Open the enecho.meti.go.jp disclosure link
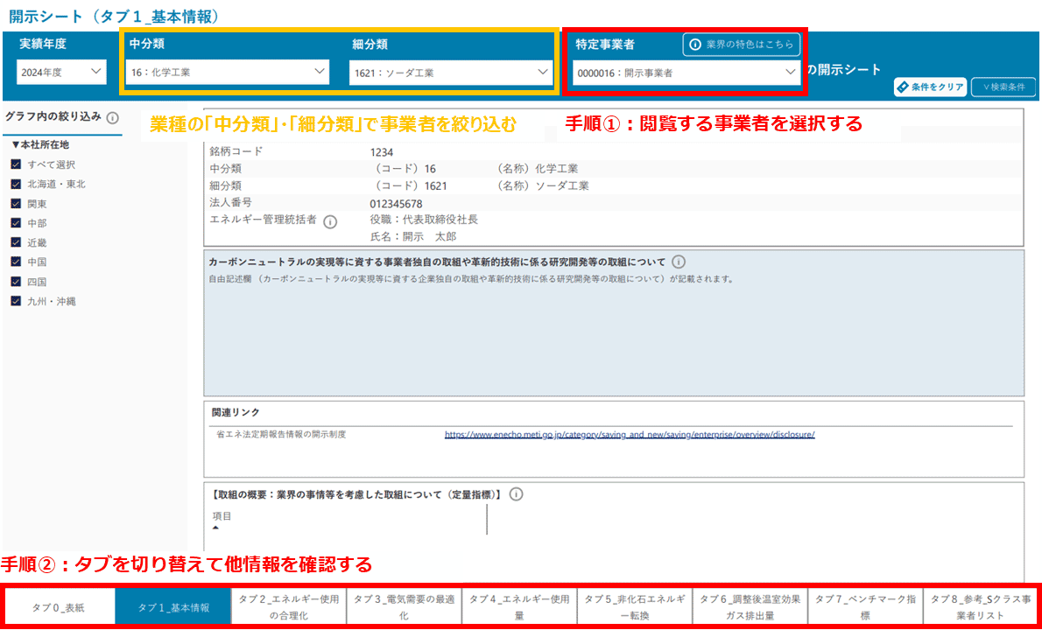This screenshot has height=630, width=1042. click(629, 434)
